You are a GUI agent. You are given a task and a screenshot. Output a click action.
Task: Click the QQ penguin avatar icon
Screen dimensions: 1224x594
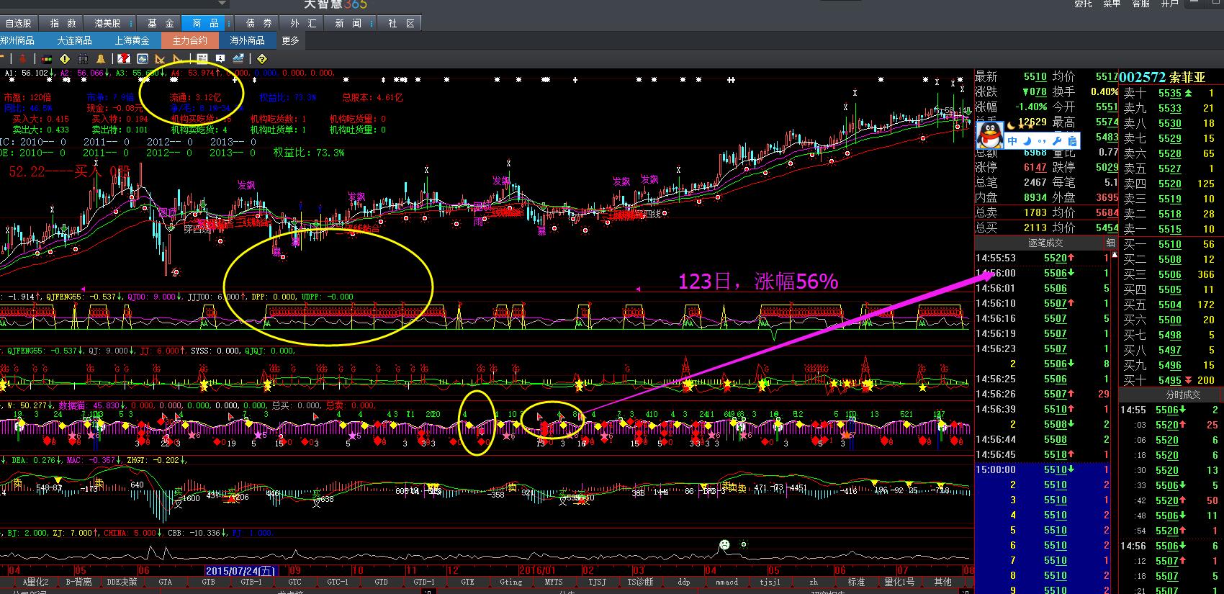tap(989, 135)
